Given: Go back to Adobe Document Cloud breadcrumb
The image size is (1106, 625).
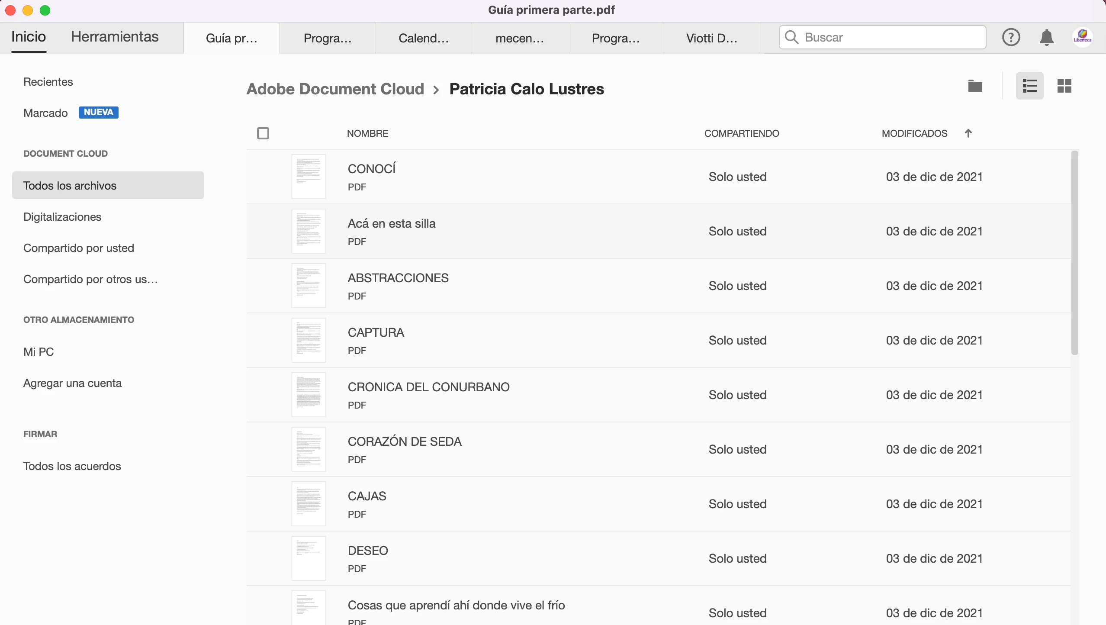Looking at the screenshot, I should (335, 89).
